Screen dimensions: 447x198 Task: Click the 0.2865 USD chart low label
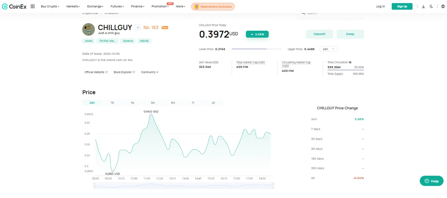click(113, 174)
